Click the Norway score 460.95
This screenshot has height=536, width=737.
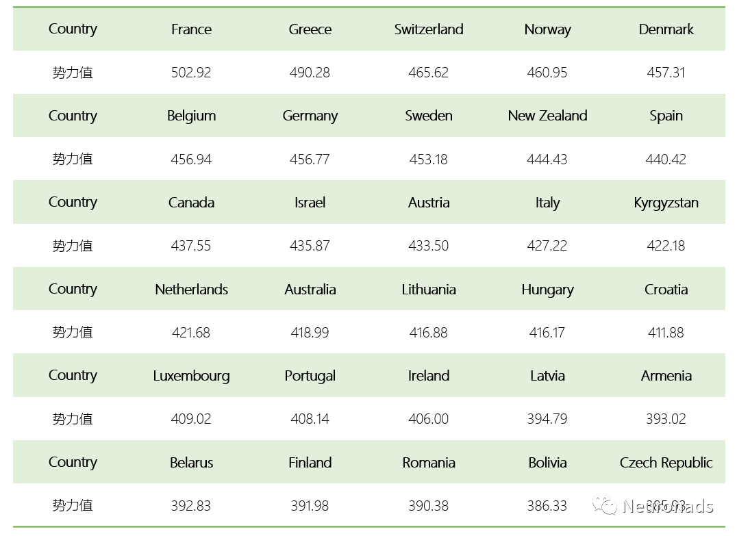(x=547, y=73)
